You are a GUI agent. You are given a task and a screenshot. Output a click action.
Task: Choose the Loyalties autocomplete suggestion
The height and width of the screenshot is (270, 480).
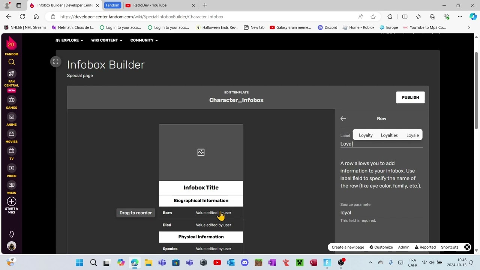point(389,135)
